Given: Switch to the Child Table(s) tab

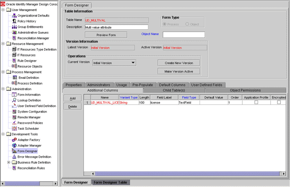Looking at the screenshot, I should tap(174, 90).
